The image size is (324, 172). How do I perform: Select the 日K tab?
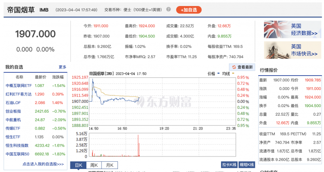coord(78,165)
